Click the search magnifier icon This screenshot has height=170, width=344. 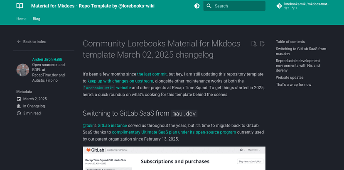(209, 6)
